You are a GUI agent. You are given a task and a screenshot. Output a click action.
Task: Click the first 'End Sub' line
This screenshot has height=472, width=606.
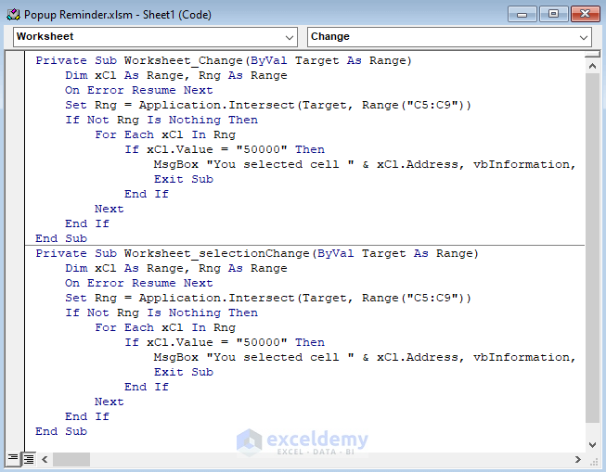tap(61, 238)
